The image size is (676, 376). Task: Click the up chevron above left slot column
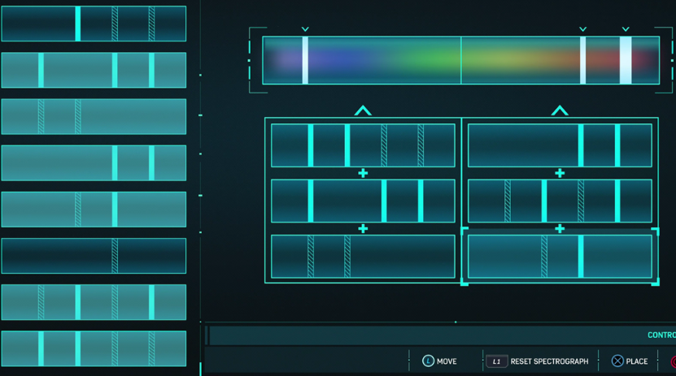point(363,110)
